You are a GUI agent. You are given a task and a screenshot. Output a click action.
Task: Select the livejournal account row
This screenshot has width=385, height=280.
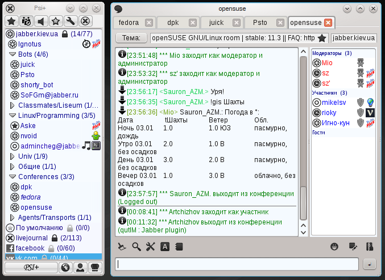pyautogui.click(x=53, y=238)
